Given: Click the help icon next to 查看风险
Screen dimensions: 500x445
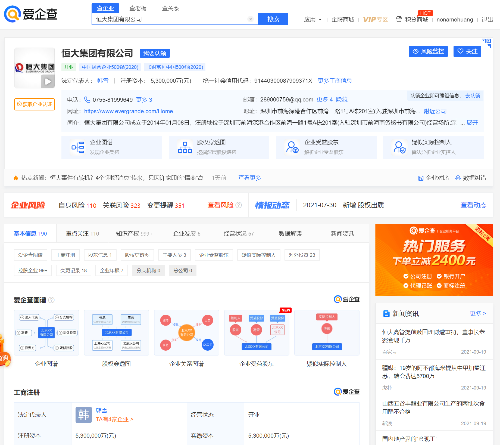Looking at the screenshot, I should [x=239, y=205].
